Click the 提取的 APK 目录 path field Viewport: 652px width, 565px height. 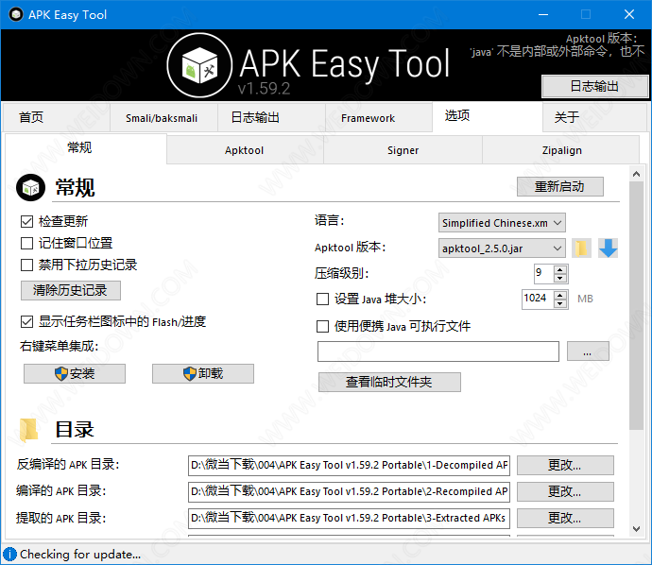click(349, 518)
